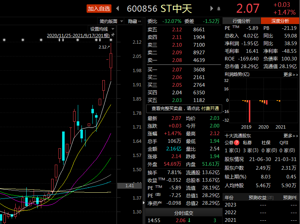Image resolution: width=300 pixels, height=224 pixels.
Task: Click the 2022 forecast year row
Action: 261,213
